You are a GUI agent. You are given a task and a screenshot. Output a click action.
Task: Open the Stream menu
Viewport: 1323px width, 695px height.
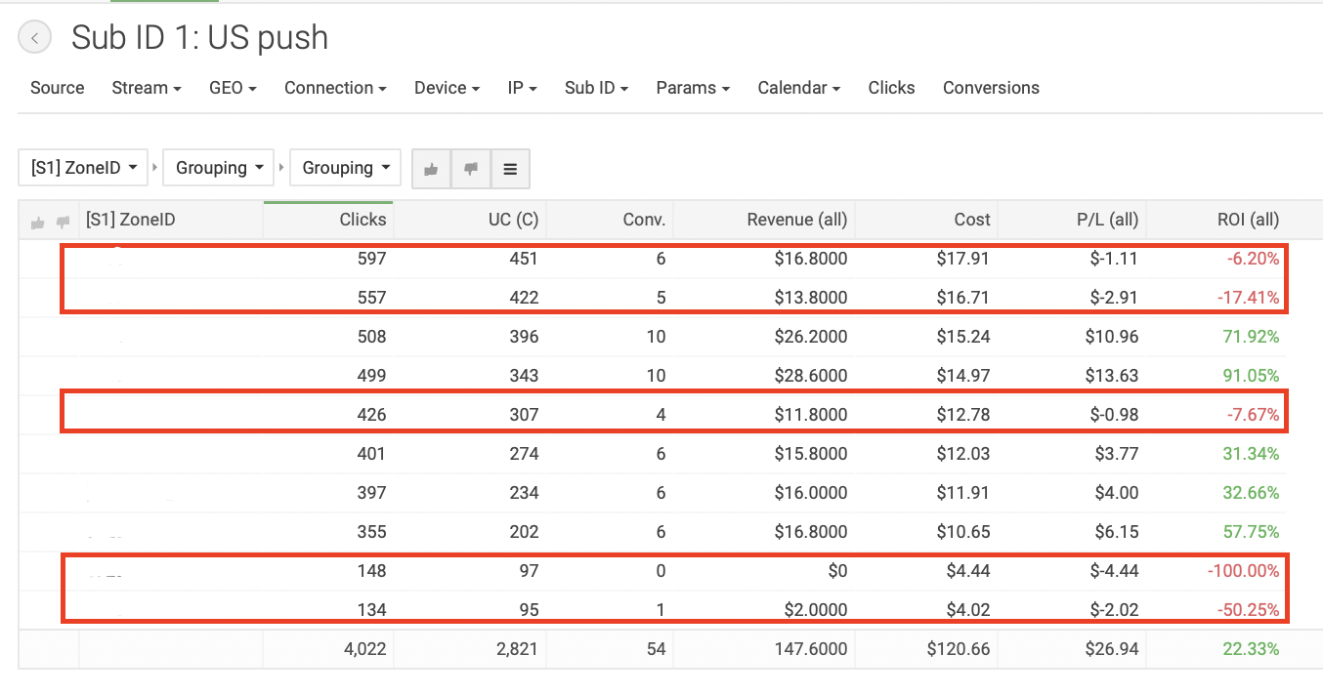147,88
